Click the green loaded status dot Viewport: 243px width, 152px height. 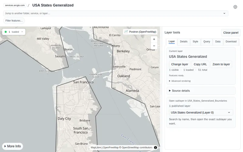tap(6, 32)
